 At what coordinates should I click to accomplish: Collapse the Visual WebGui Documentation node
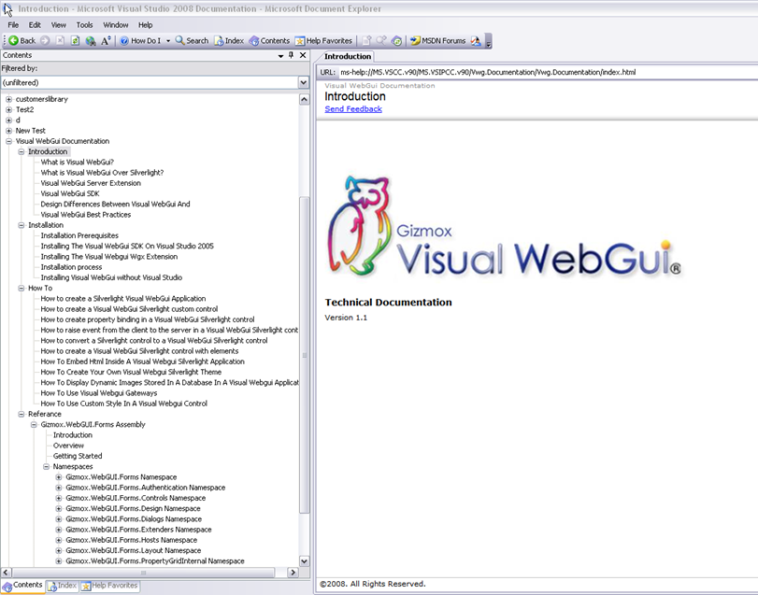click(x=8, y=141)
